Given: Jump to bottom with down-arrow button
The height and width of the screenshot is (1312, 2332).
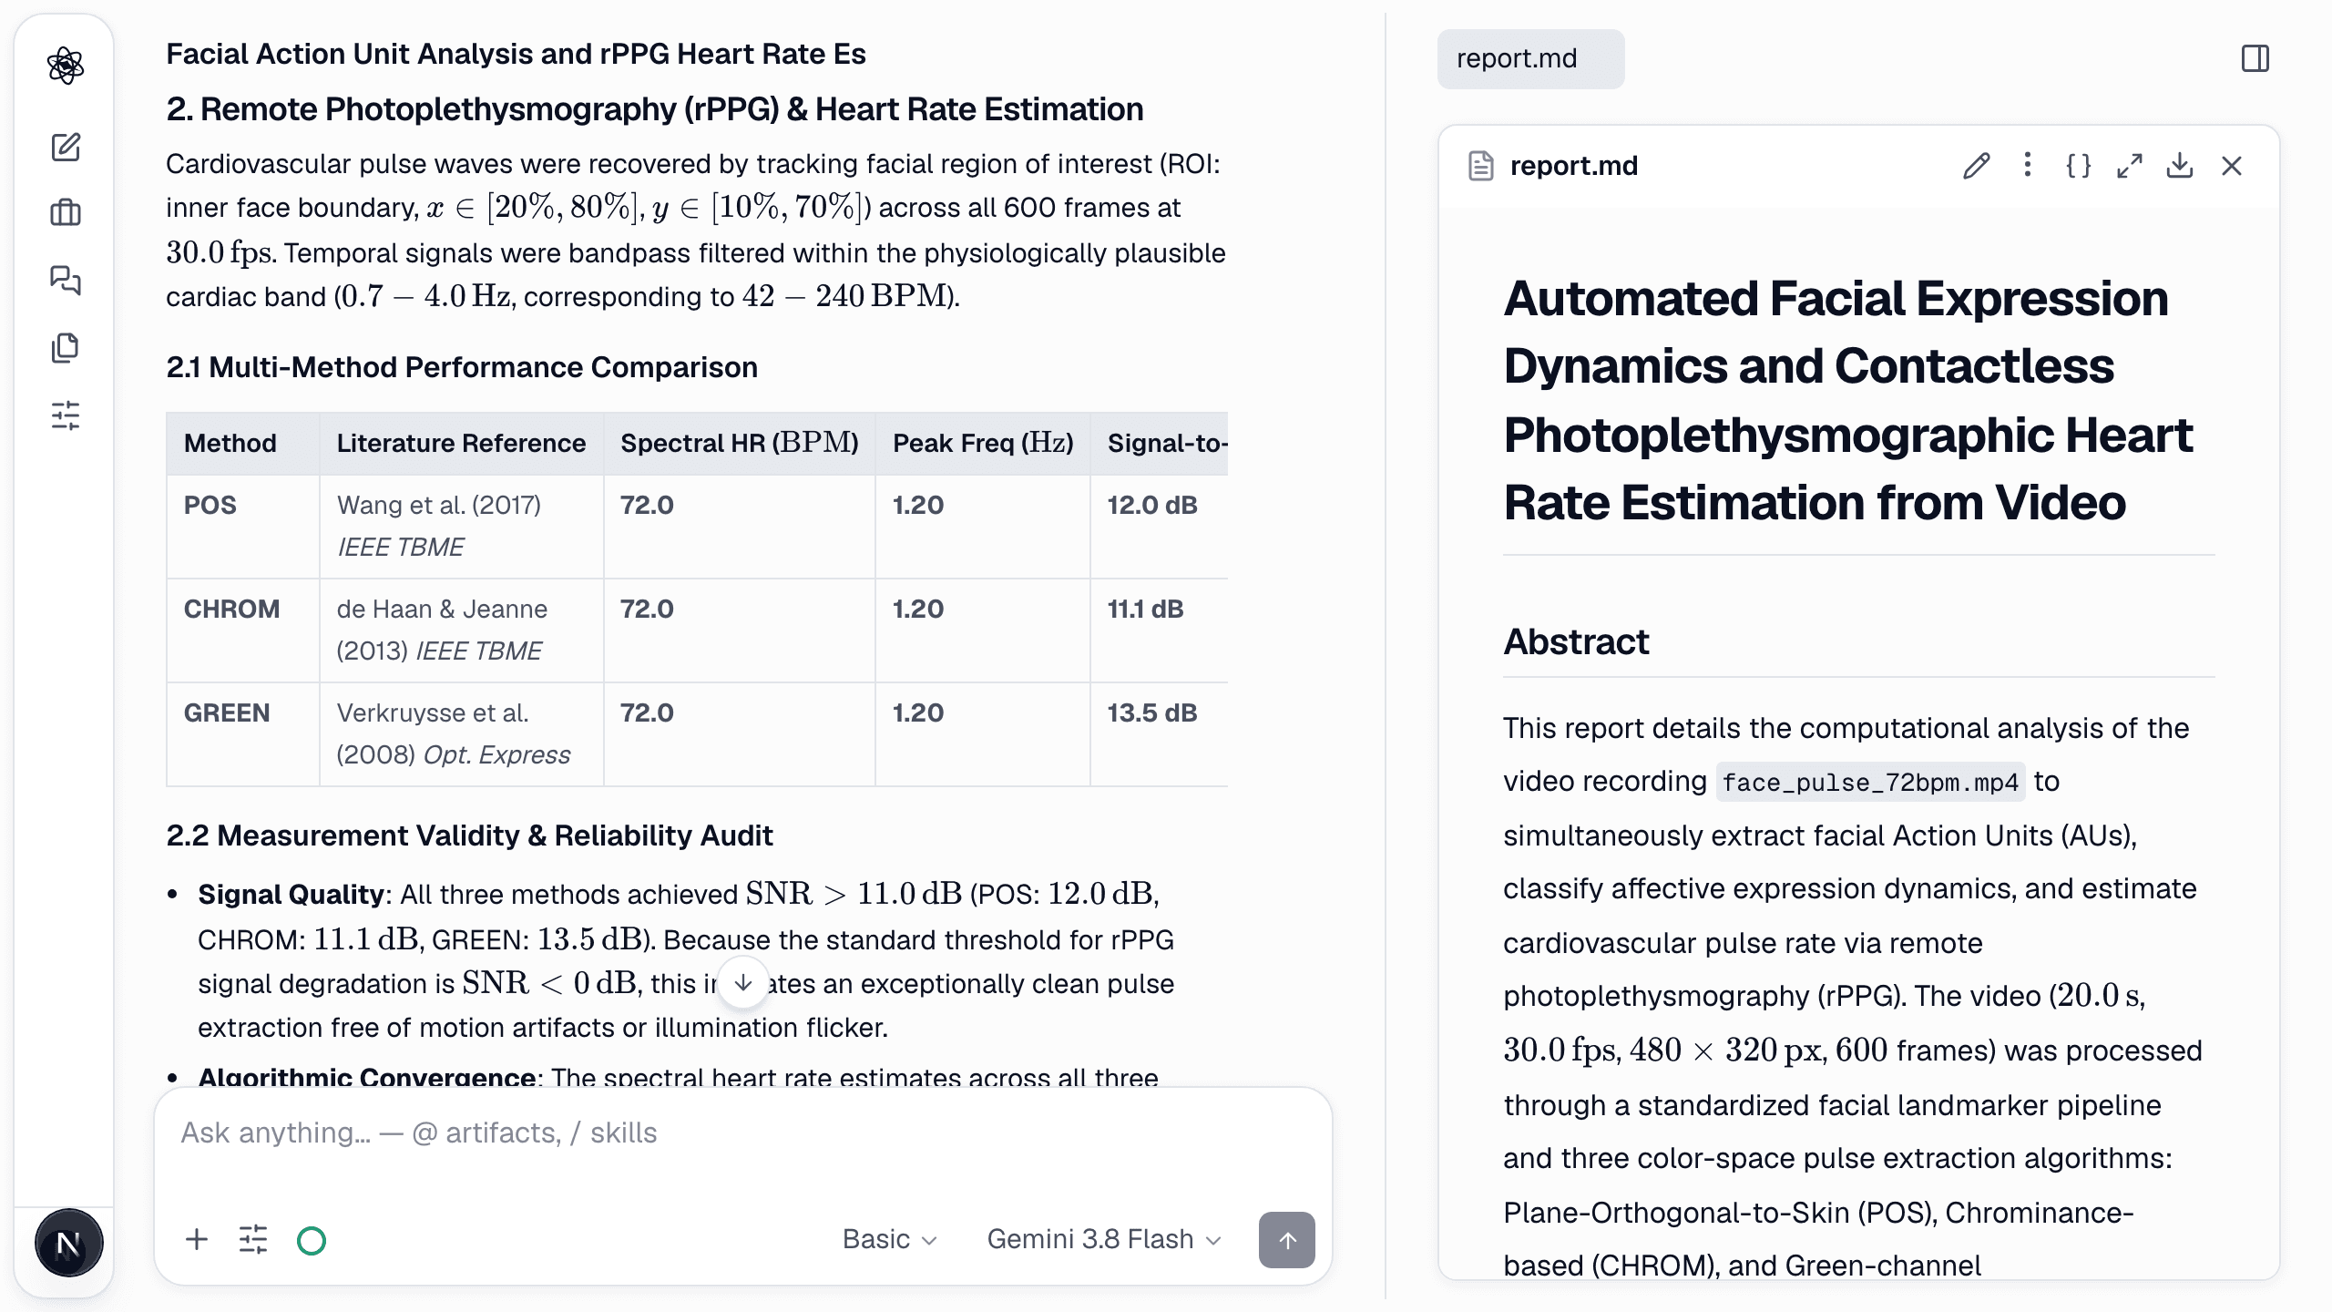Looking at the screenshot, I should tap(743, 982).
